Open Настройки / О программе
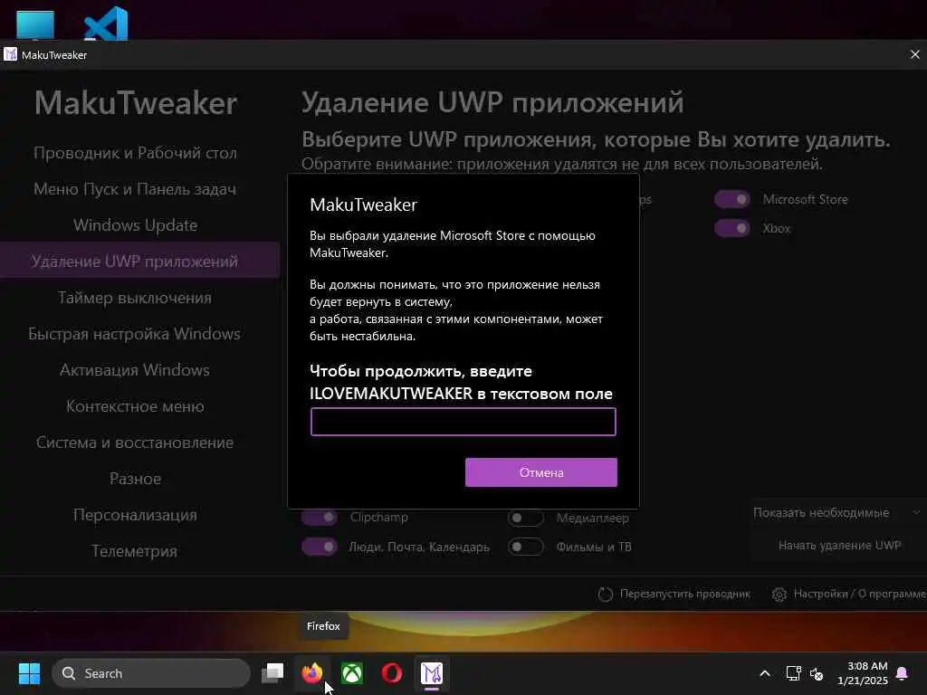Image resolution: width=927 pixels, height=695 pixels. (x=859, y=594)
